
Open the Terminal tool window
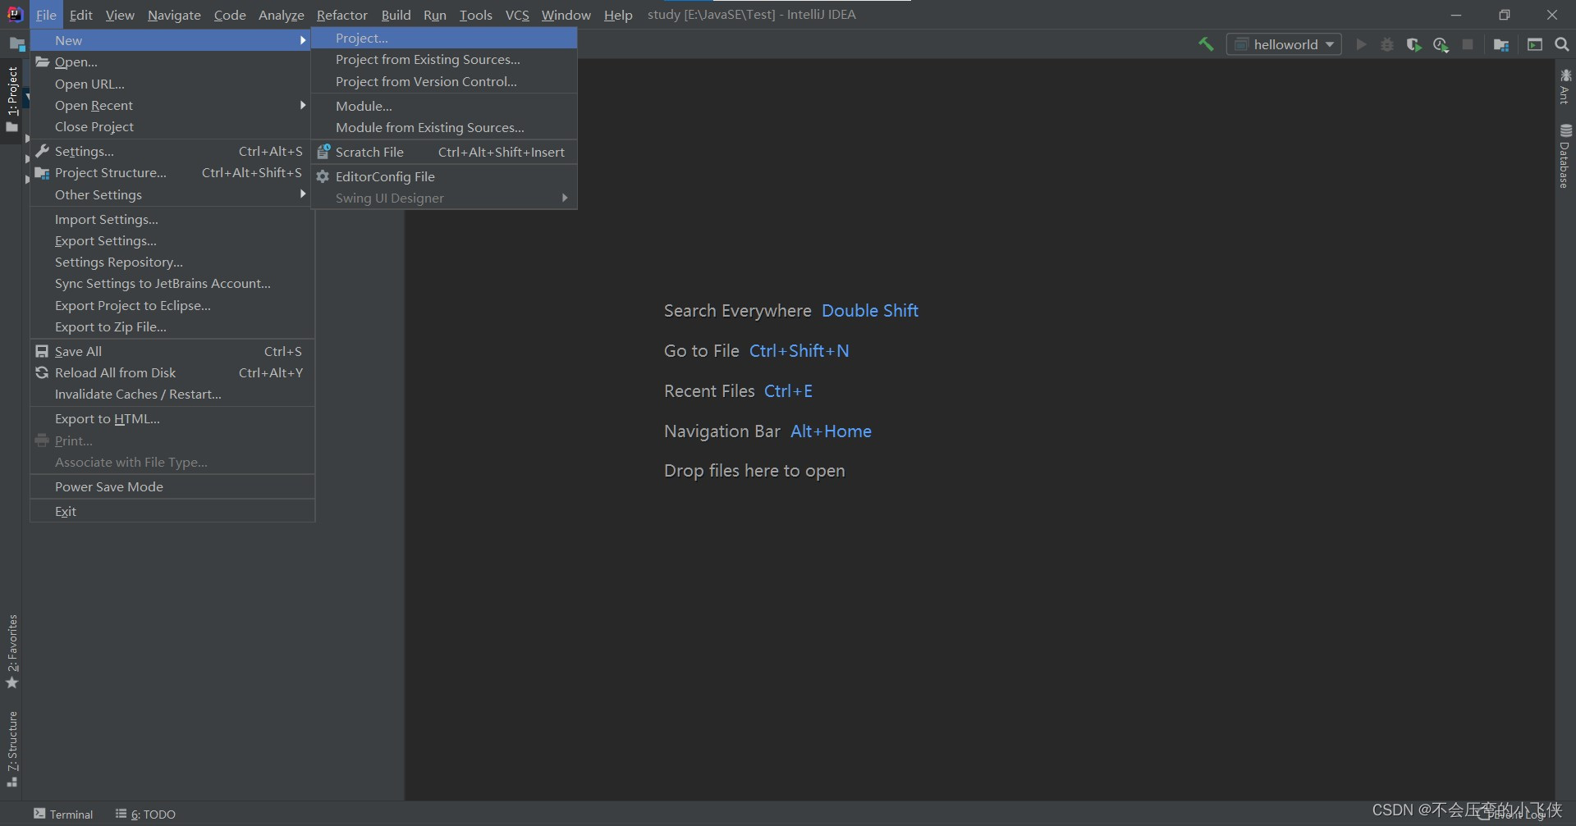pyautogui.click(x=63, y=814)
